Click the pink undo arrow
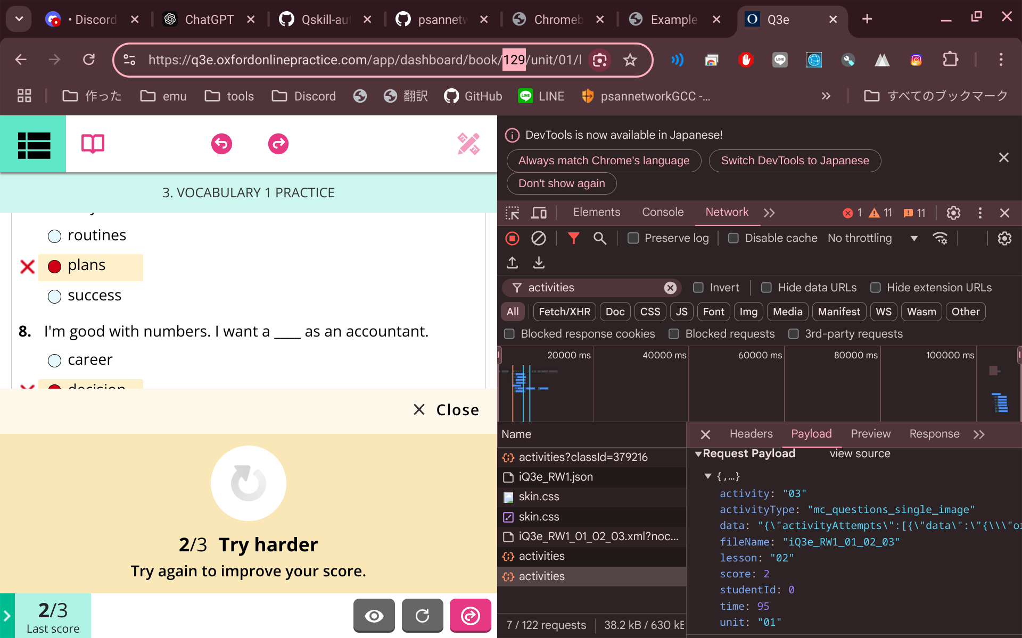1022x638 pixels. point(221,144)
